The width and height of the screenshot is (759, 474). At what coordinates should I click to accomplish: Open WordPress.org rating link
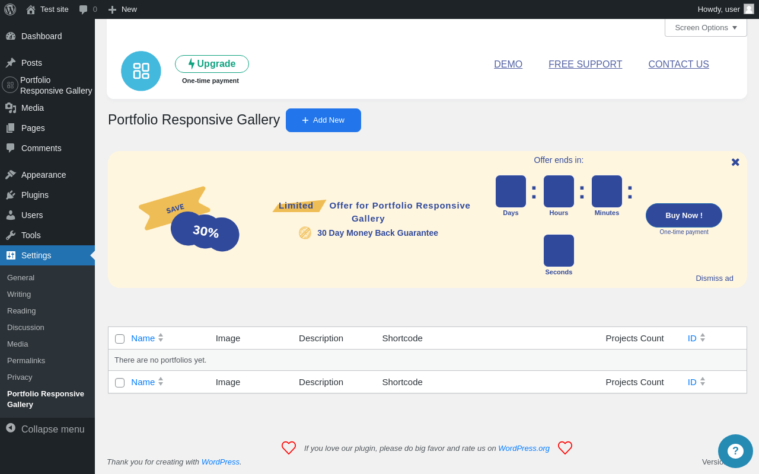click(x=524, y=448)
